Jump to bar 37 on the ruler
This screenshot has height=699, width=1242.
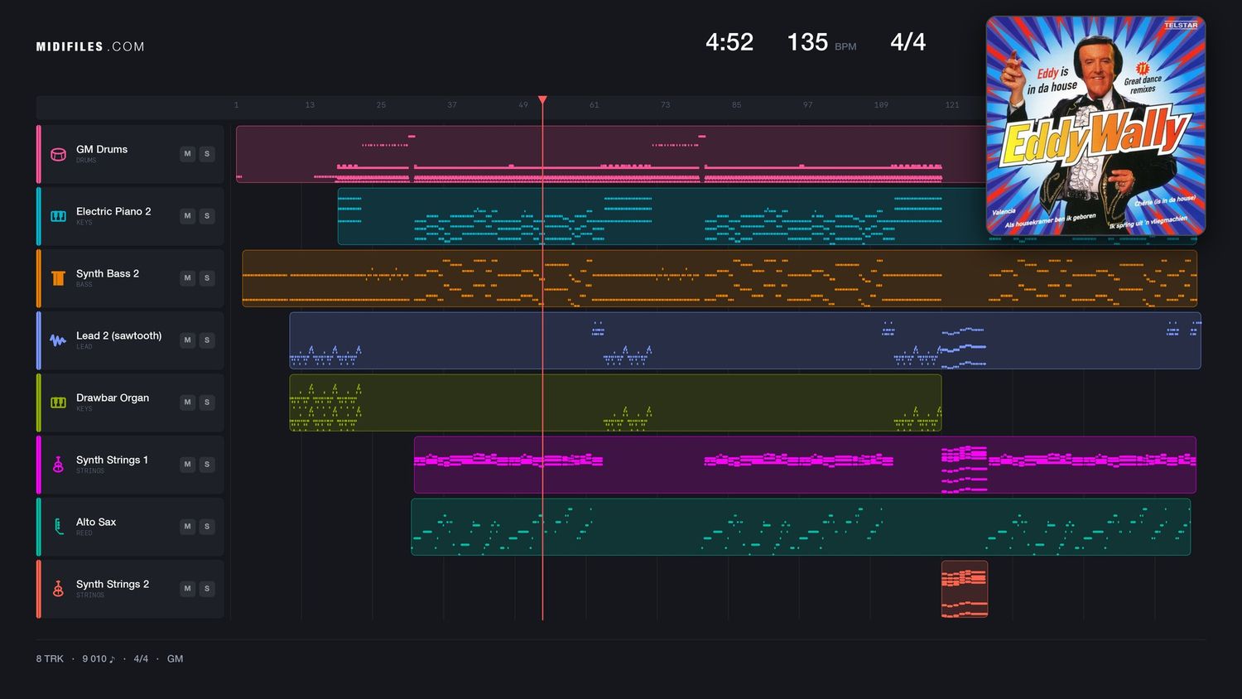point(452,105)
